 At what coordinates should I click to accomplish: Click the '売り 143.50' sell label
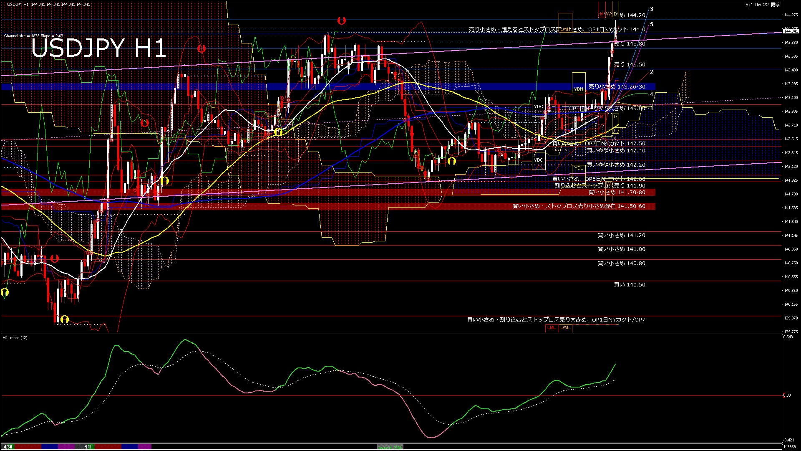coord(630,64)
